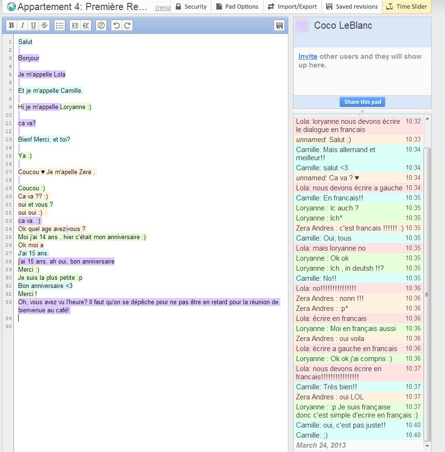The image size is (445, 452).
Task: Open the Time Slider
Action: pyautogui.click(x=407, y=7)
